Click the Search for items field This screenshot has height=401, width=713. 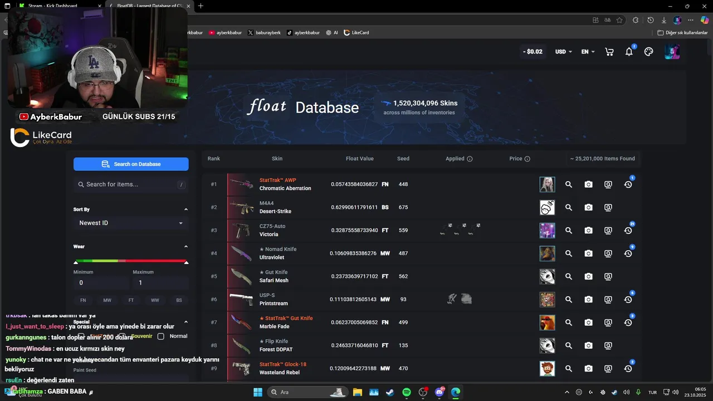(131, 184)
